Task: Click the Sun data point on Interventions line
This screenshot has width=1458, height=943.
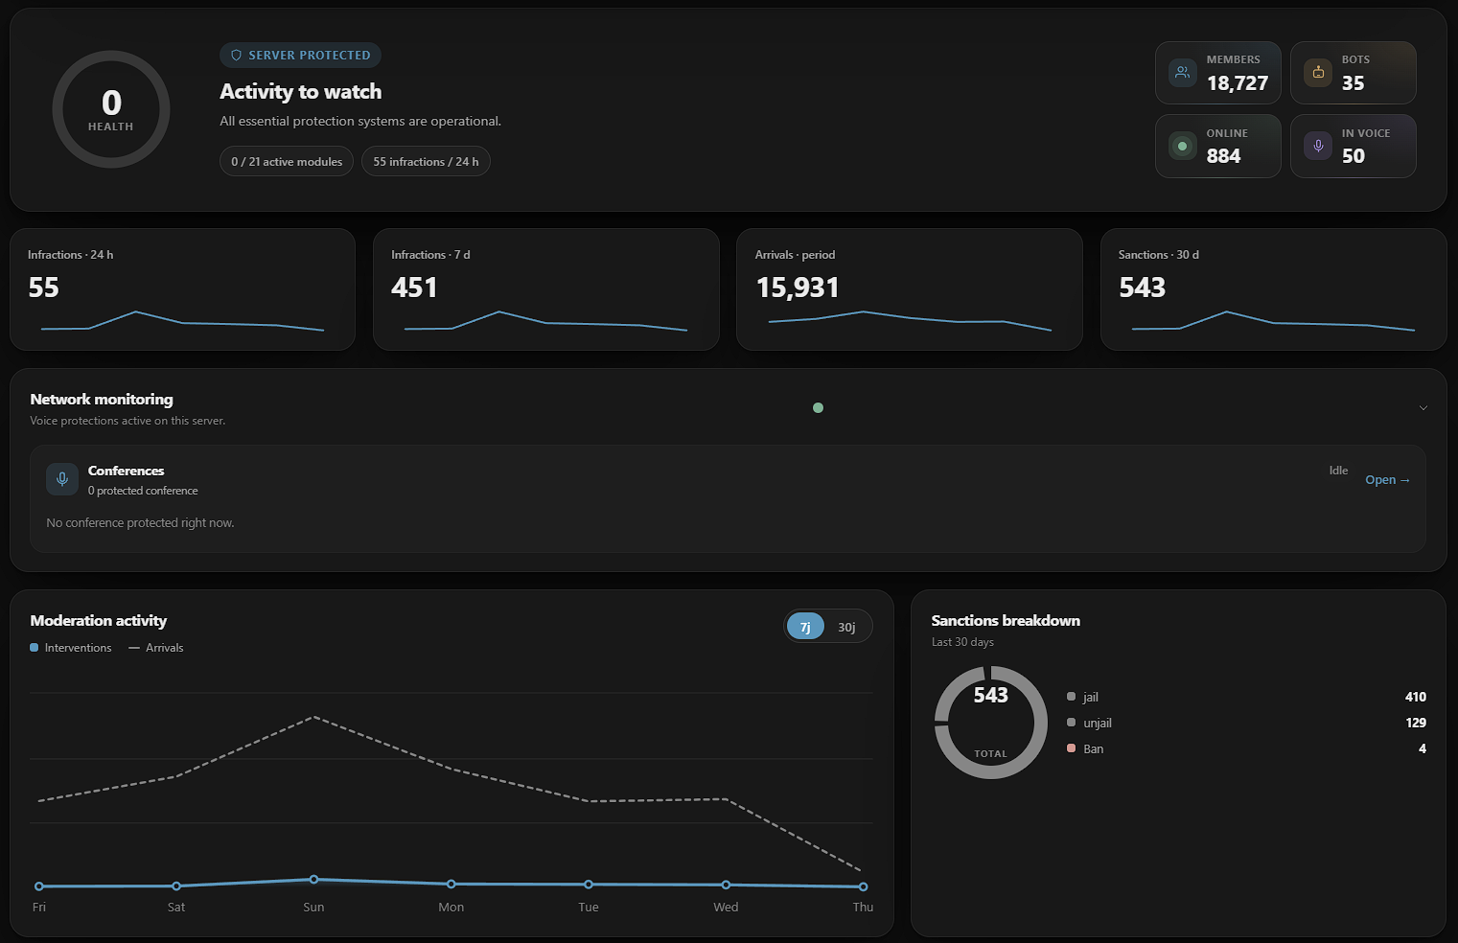Action: pyautogui.click(x=313, y=879)
